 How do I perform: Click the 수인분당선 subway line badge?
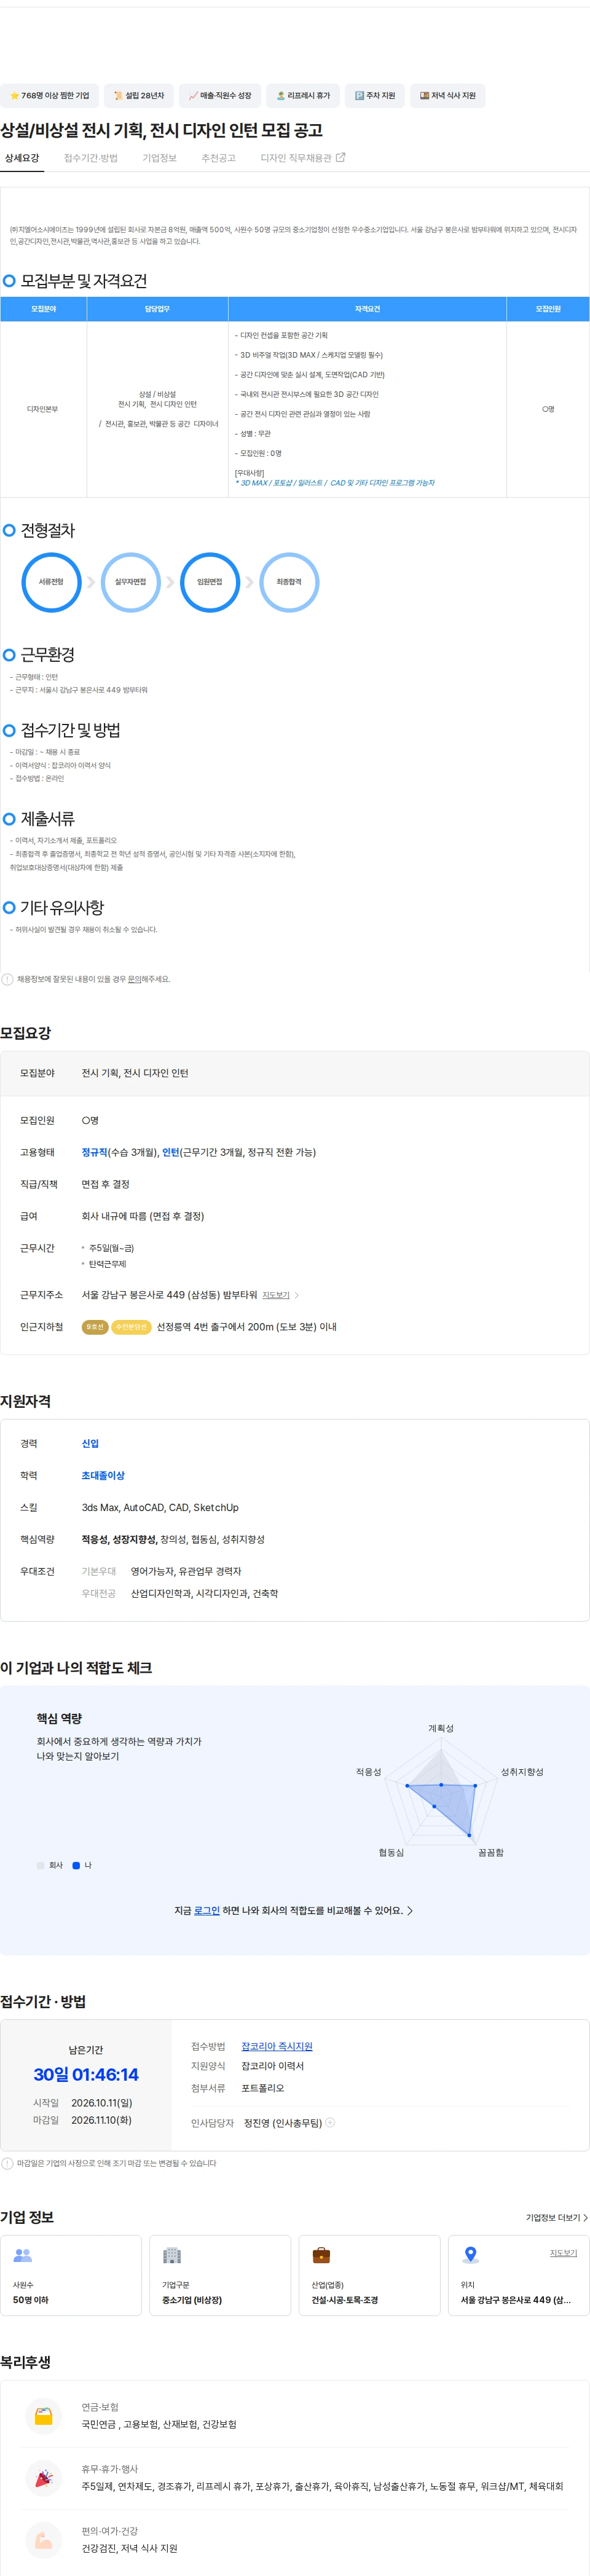coord(131,1327)
